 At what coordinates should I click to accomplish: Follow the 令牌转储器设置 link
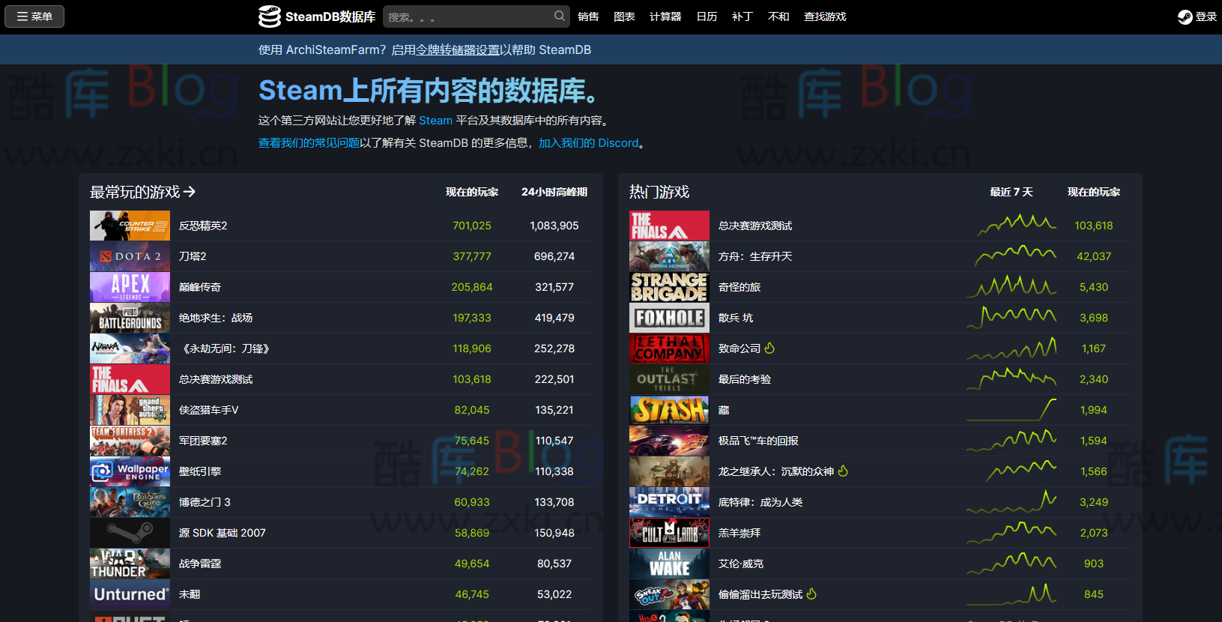point(459,49)
